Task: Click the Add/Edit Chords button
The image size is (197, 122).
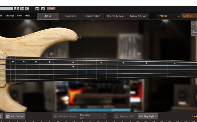Action: coord(65,116)
